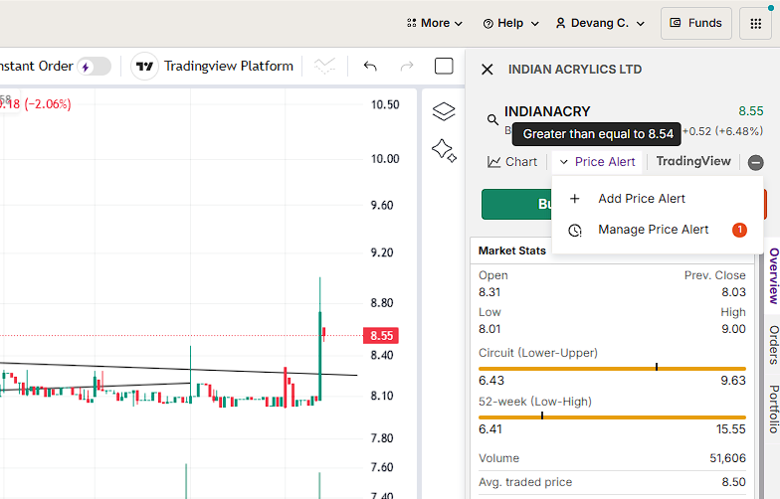Click the upper circuit value 9.63
780x499 pixels.
pyautogui.click(x=733, y=381)
